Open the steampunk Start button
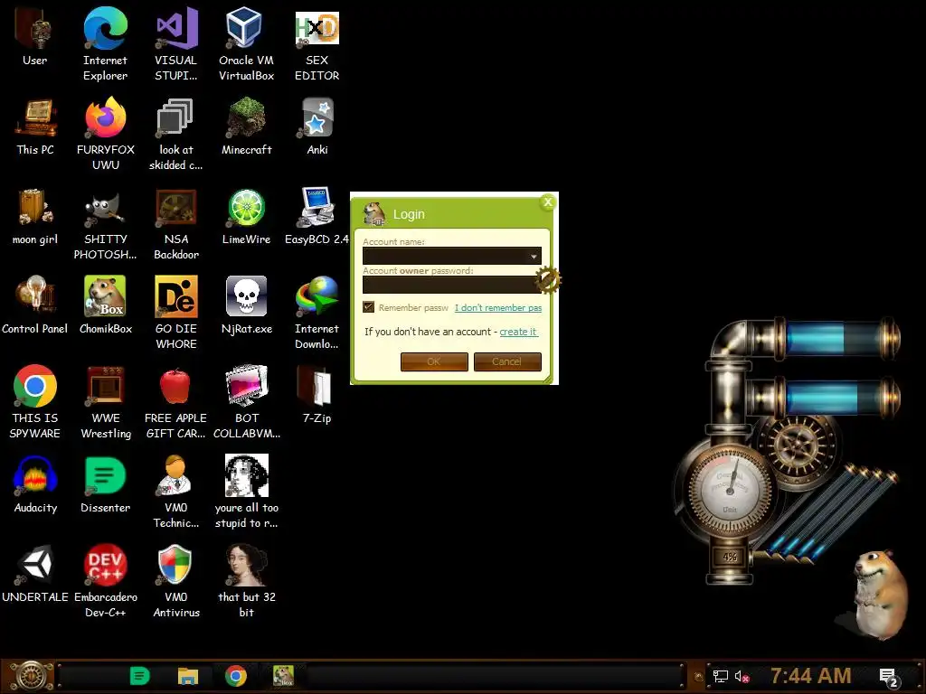The image size is (926, 694). tap(30, 676)
